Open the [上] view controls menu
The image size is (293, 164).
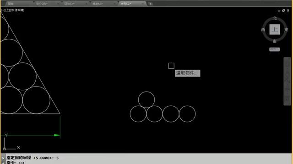(7, 10)
